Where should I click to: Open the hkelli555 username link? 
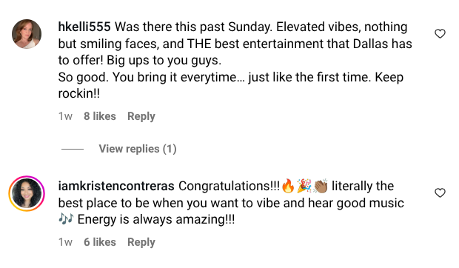[x=84, y=27]
